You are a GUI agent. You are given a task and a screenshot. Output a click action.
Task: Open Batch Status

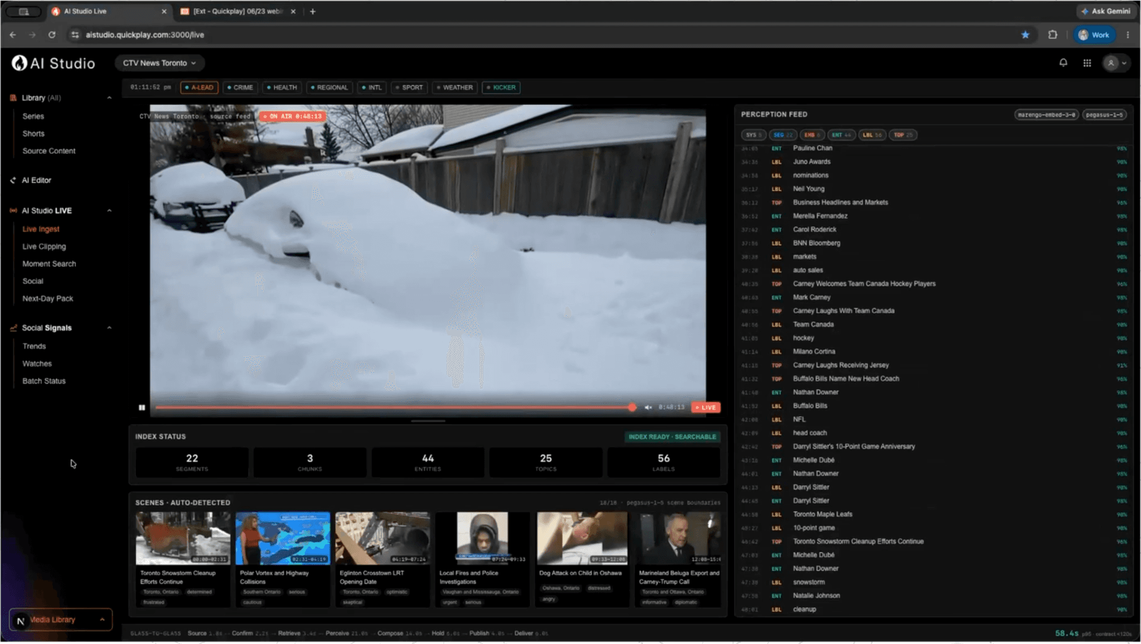click(44, 381)
